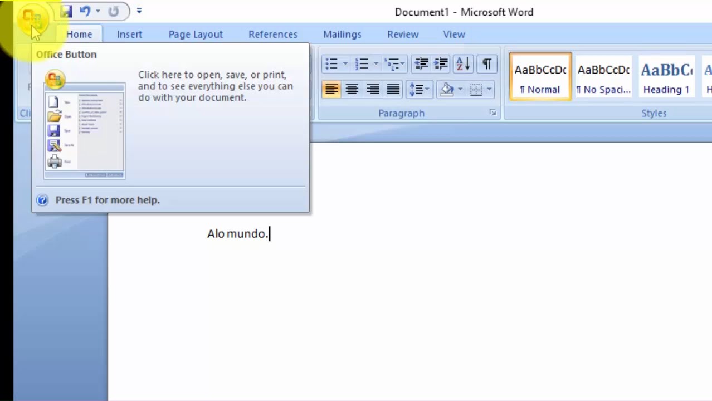Open the Office Button menu
The height and width of the screenshot is (401, 712).
[x=32, y=20]
